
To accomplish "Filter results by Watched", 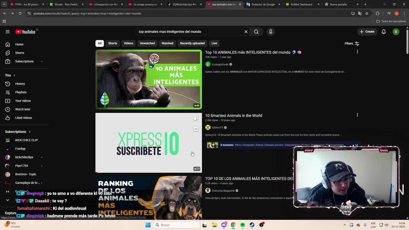I will click(x=167, y=43).
